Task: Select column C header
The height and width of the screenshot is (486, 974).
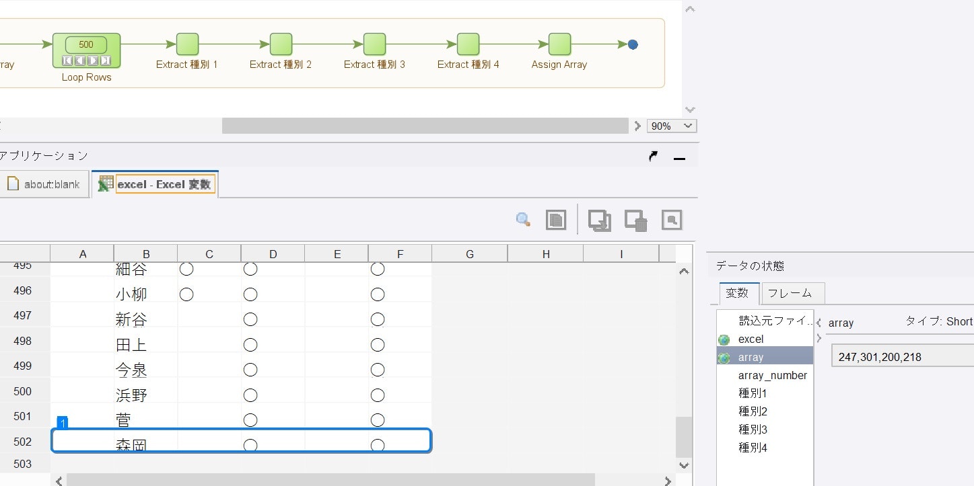Action: 209,253
